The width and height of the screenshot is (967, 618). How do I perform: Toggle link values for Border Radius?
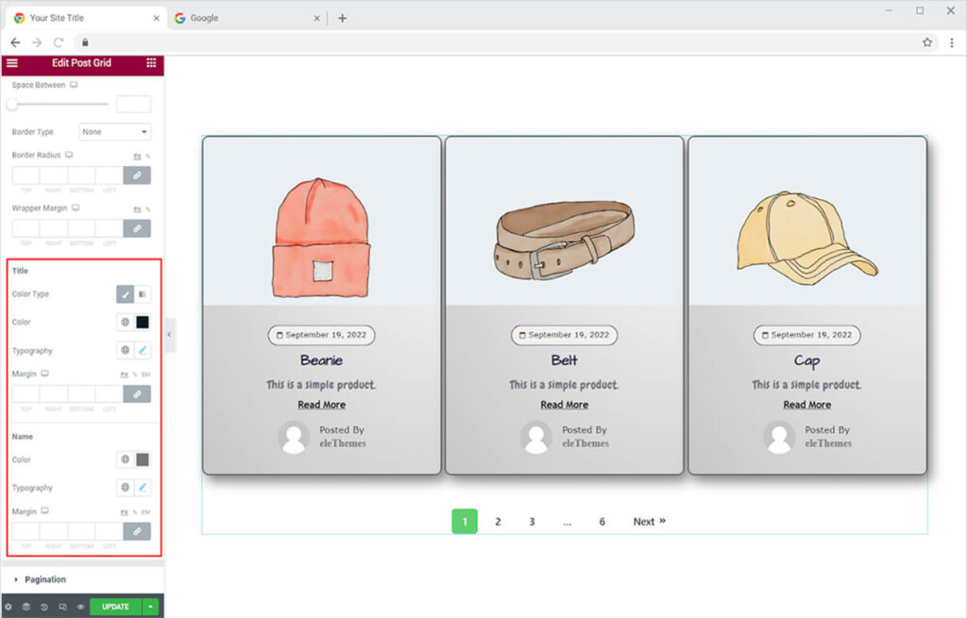(x=137, y=175)
